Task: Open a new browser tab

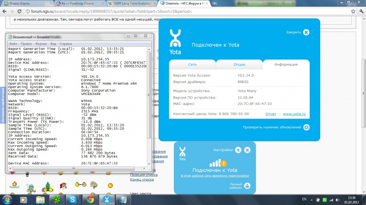Action: 214,4
